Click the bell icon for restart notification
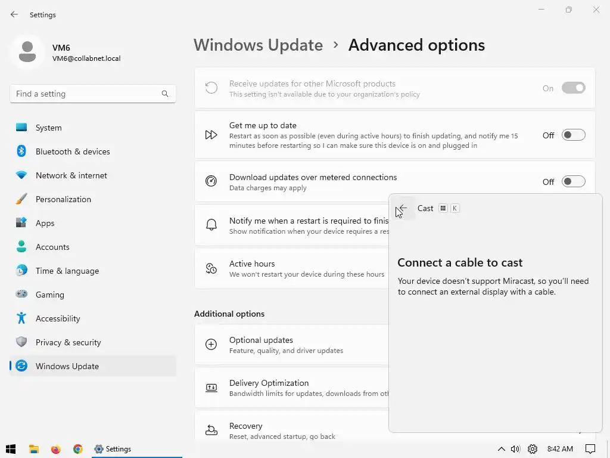Image resolution: width=610 pixels, height=458 pixels. coord(211,224)
